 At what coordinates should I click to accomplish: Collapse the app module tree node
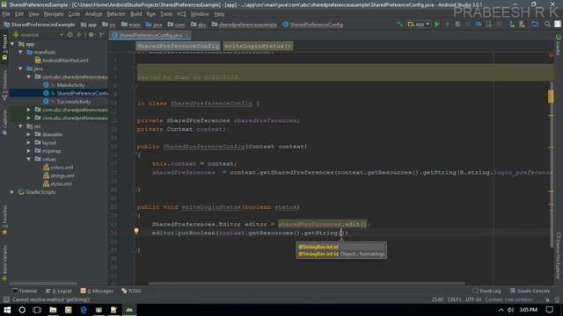pos(12,44)
